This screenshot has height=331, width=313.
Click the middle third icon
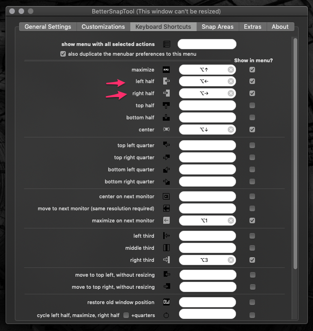[166, 247]
